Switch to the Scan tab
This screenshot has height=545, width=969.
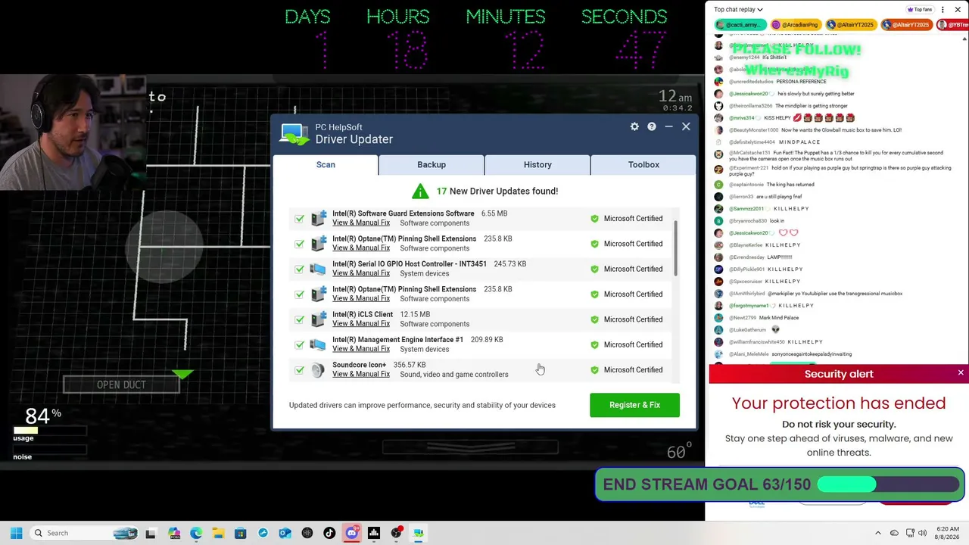point(326,164)
